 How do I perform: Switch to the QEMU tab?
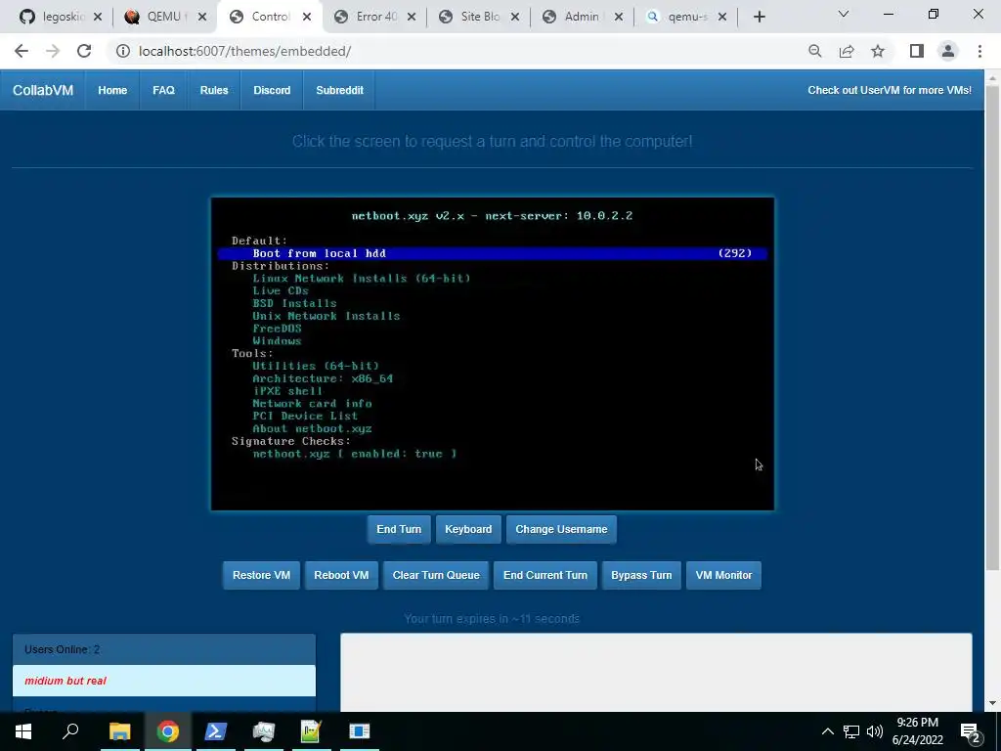tap(163, 17)
